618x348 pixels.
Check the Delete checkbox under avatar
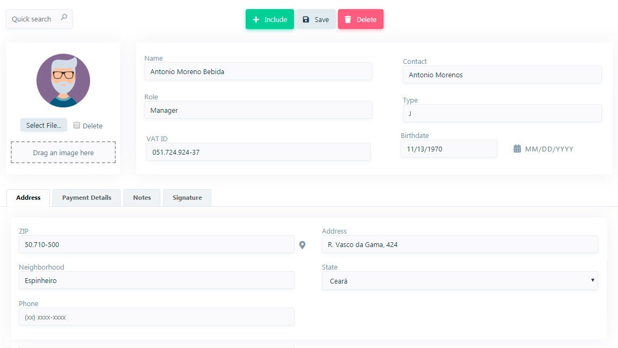tap(77, 125)
